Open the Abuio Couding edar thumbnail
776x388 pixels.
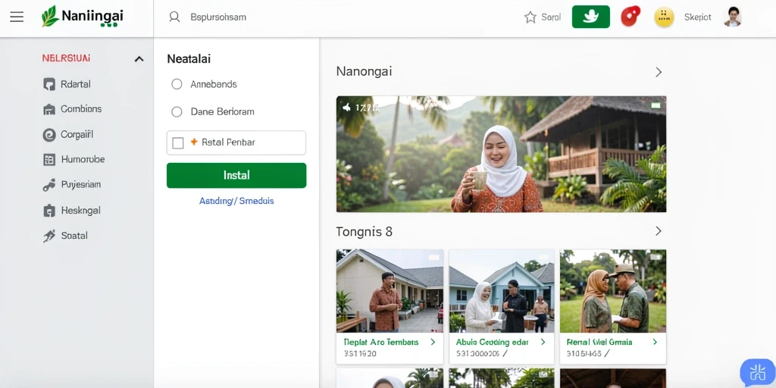point(502,291)
